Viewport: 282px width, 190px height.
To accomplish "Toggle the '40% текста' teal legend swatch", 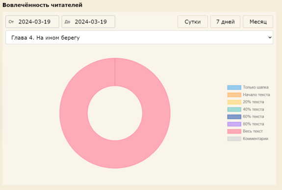I will [x=234, y=109].
